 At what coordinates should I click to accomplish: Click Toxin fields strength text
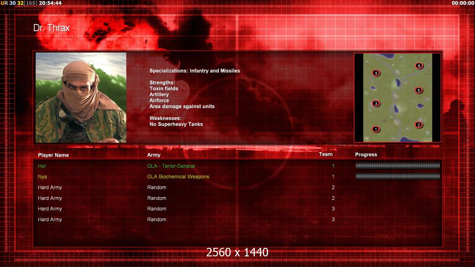click(164, 89)
